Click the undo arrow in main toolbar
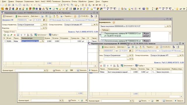This screenshot has height=105, width=187. [32, 5]
